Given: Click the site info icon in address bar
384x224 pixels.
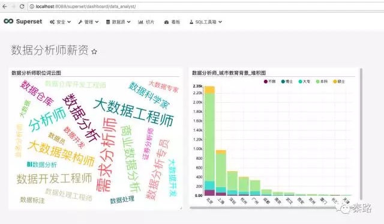Looking at the screenshot, I should coord(32,7).
